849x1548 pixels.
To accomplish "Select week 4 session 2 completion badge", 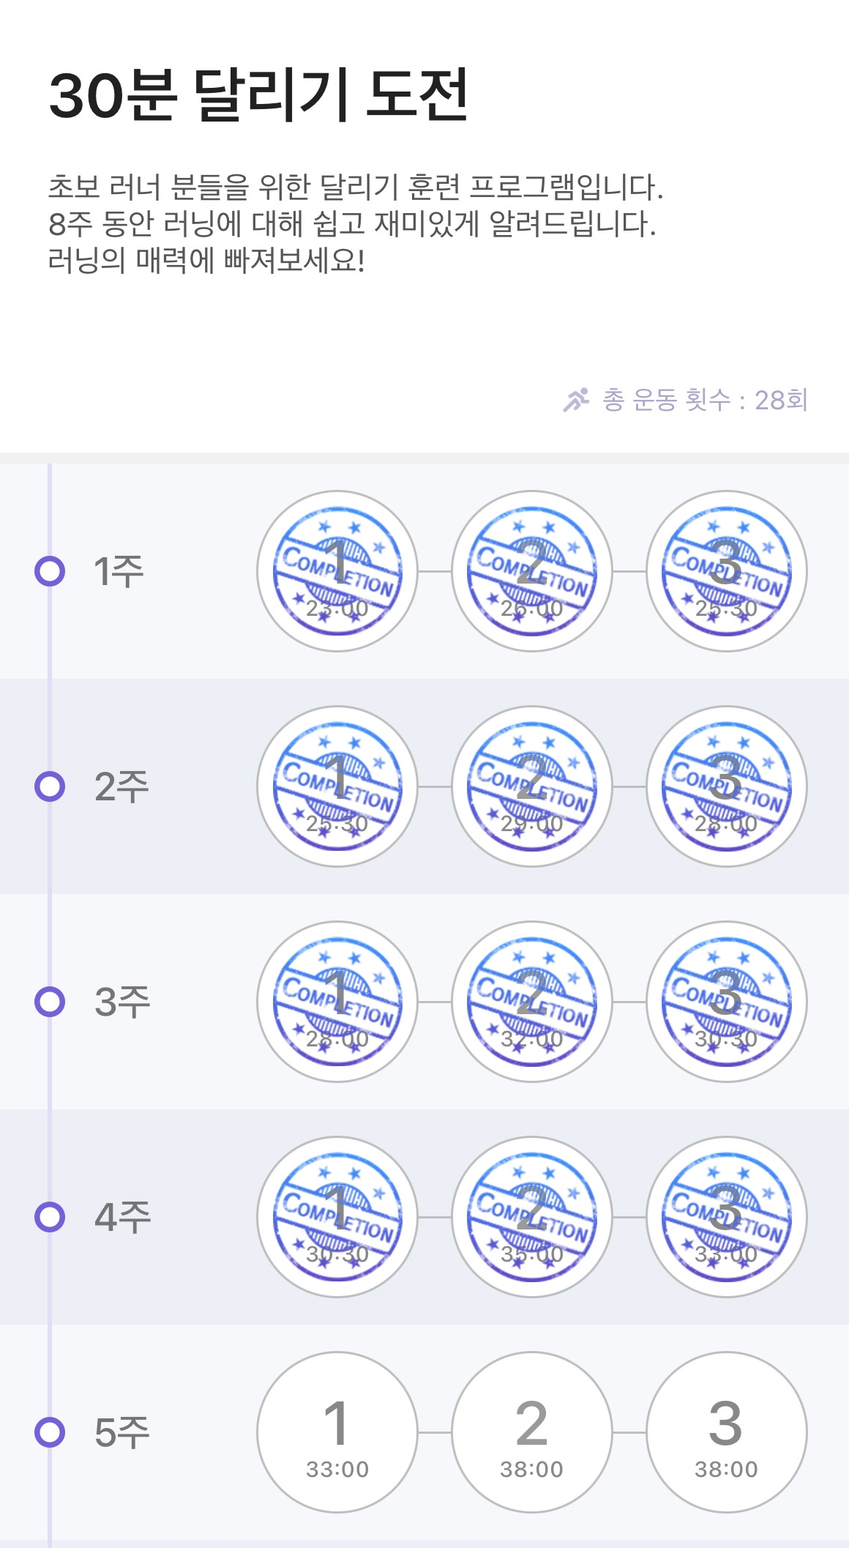I will point(532,1217).
